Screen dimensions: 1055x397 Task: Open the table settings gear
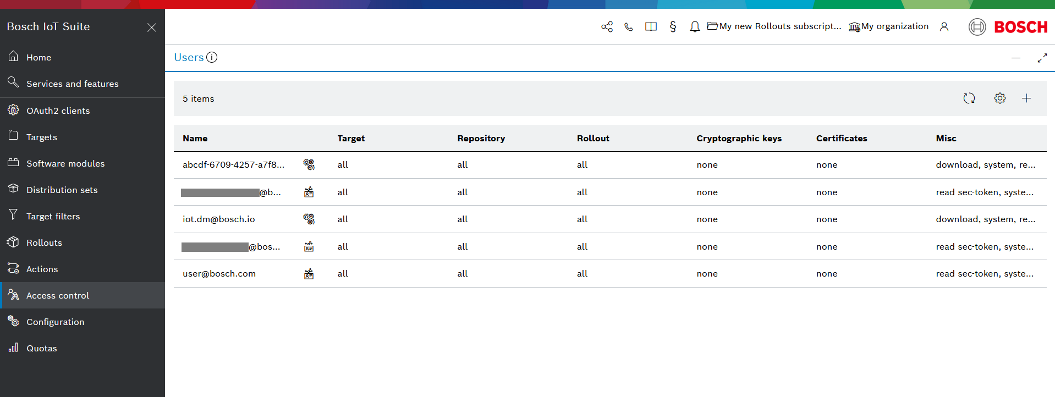pos(999,98)
